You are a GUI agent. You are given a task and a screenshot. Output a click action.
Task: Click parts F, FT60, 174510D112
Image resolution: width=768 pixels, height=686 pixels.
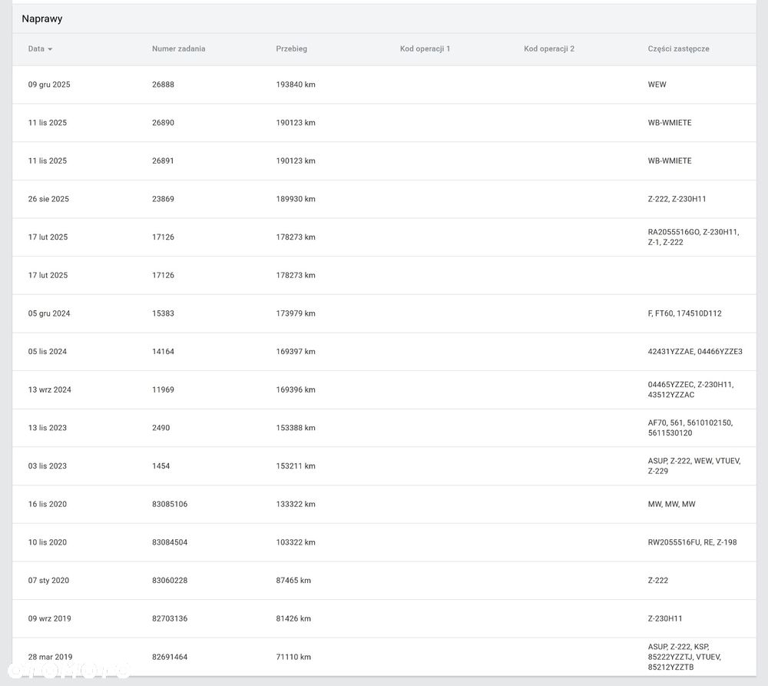click(684, 313)
